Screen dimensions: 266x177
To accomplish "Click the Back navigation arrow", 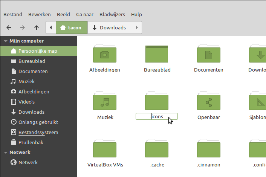I will [x=9, y=27].
